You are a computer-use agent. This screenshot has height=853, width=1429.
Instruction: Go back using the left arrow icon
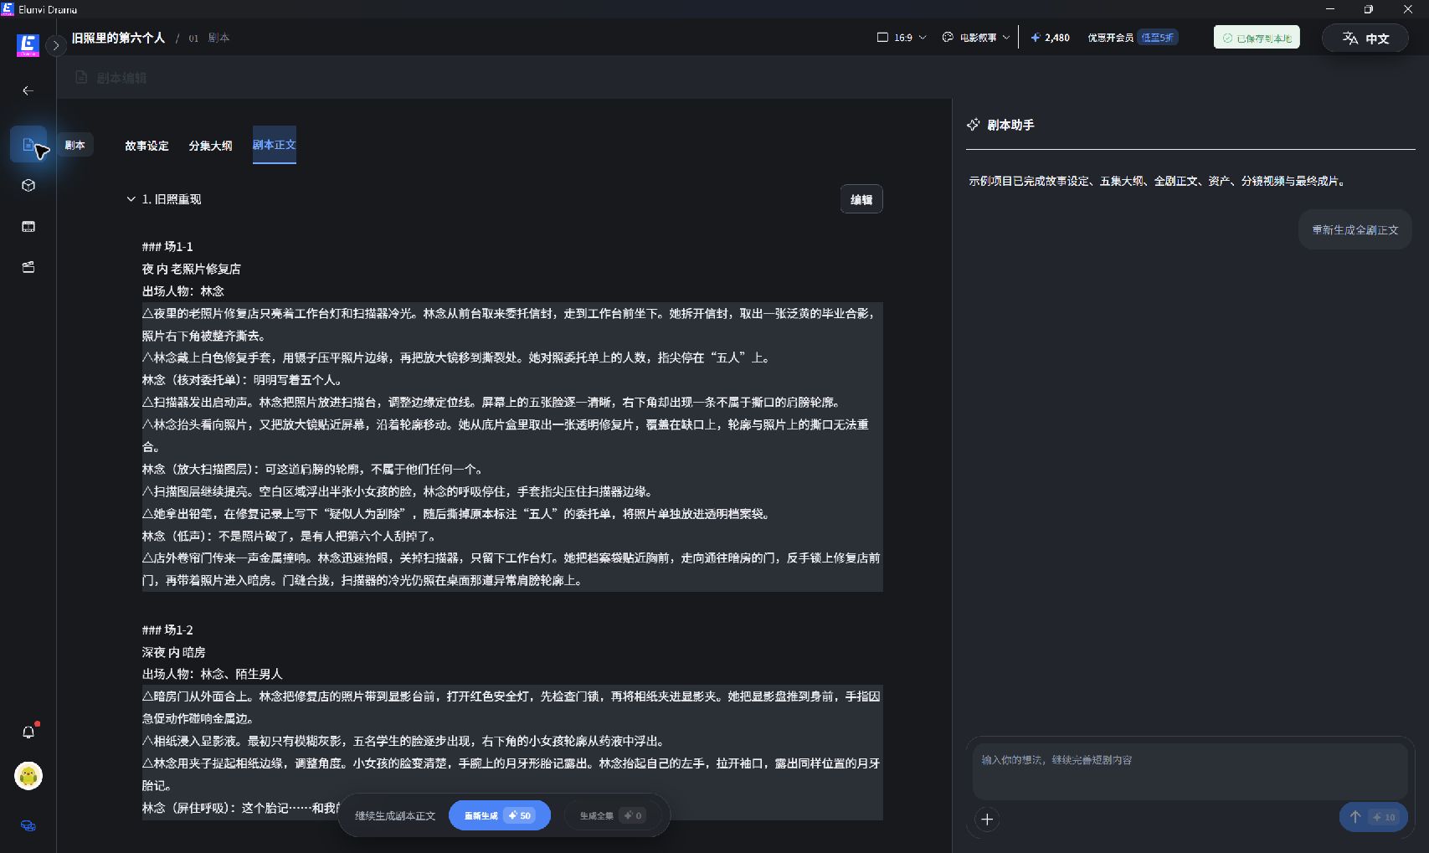pos(28,90)
